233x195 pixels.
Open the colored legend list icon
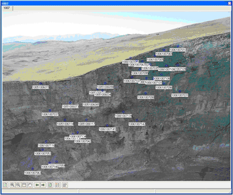pyautogui.click(x=58, y=185)
